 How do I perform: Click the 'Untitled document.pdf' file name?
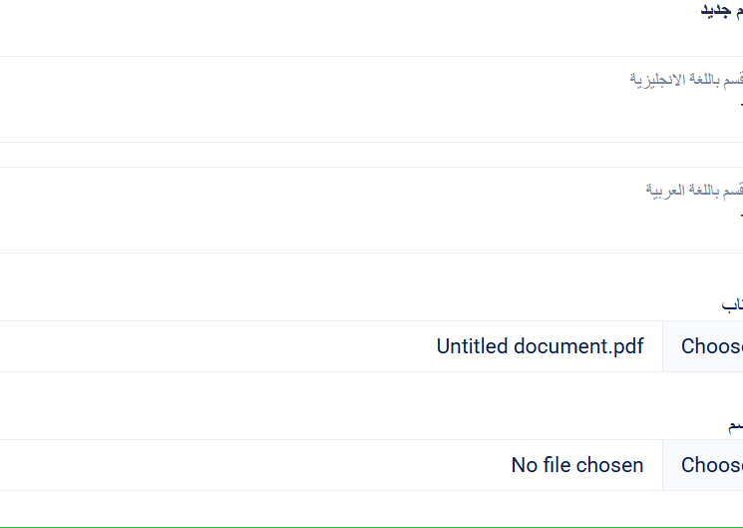[540, 346]
